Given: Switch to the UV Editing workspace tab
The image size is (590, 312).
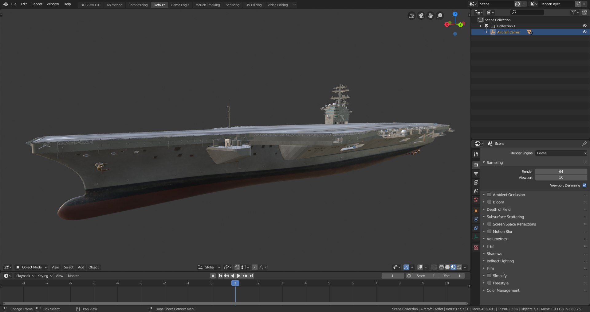Looking at the screenshot, I should point(254,5).
